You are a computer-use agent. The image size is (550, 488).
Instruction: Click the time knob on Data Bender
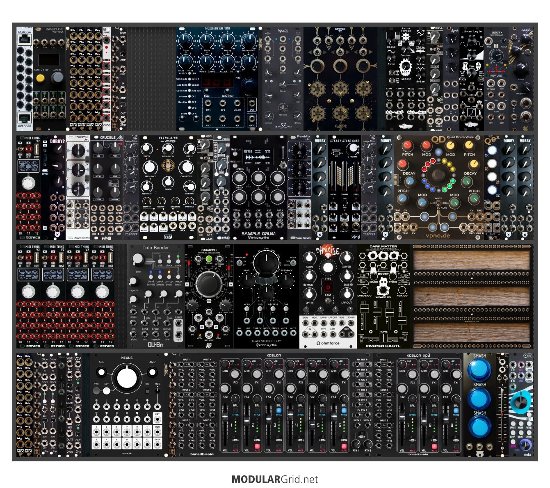click(x=138, y=259)
